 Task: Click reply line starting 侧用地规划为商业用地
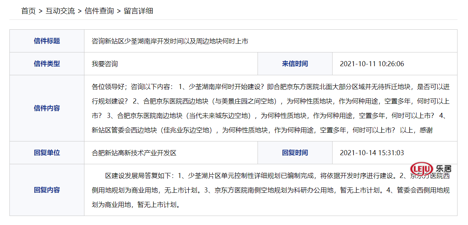click(x=271, y=190)
